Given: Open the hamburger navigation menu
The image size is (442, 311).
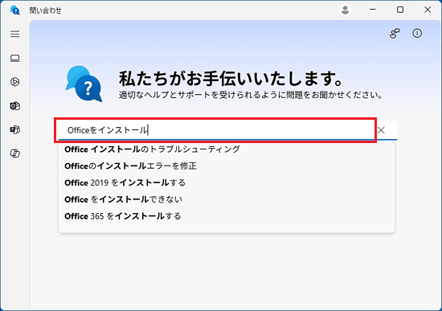Looking at the screenshot, I should 15,34.
